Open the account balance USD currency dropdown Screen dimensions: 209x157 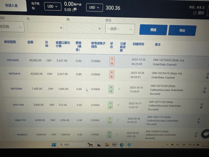[95, 8]
